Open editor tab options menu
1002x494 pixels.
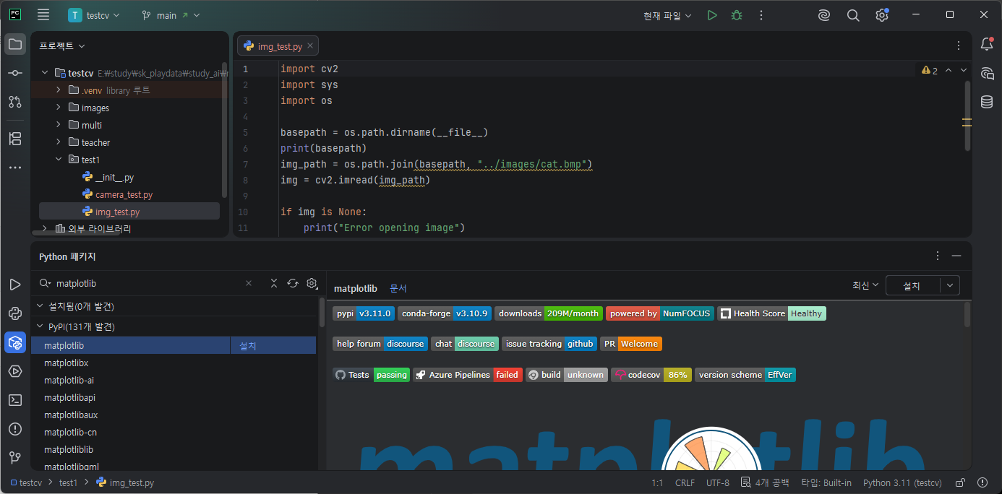tap(959, 45)
